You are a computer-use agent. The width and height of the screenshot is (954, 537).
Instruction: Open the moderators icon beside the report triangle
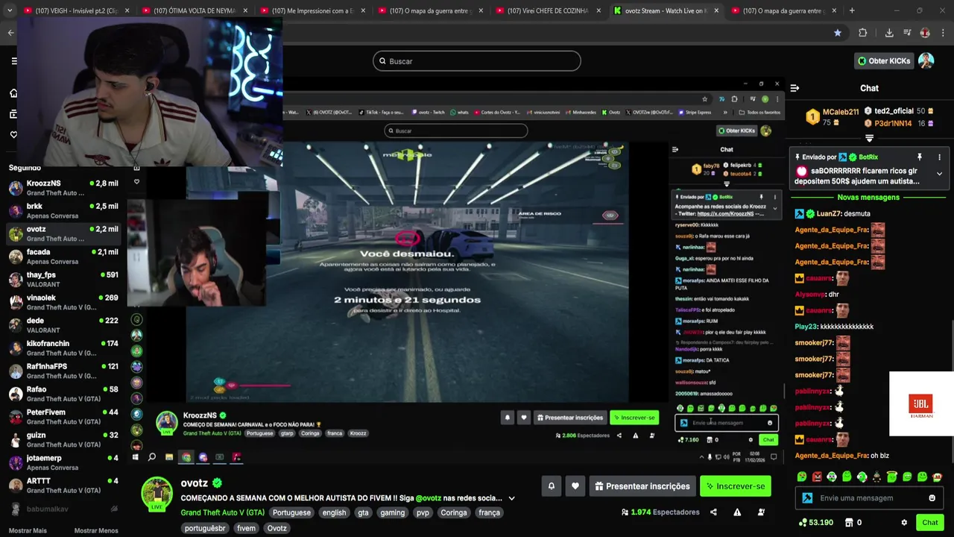click(x=761, y=512)
